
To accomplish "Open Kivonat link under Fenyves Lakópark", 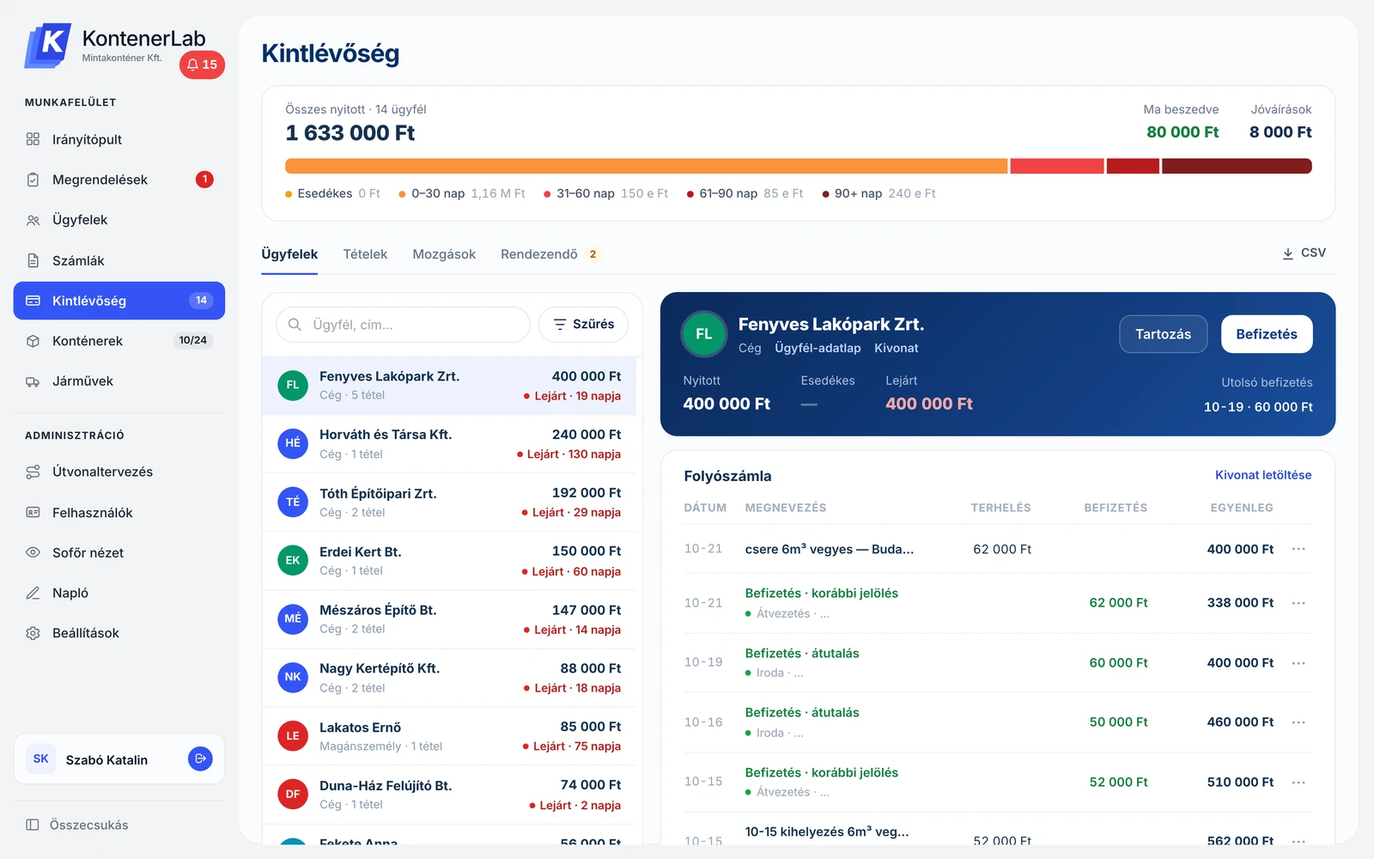I will pyautogui.click(x=897, y=348).
